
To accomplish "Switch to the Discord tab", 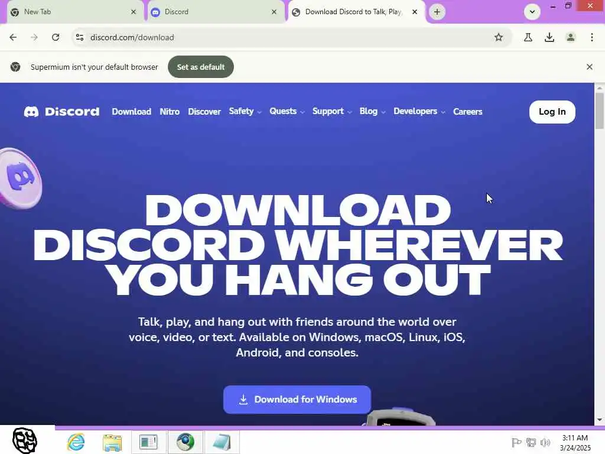I will point(215,12).
